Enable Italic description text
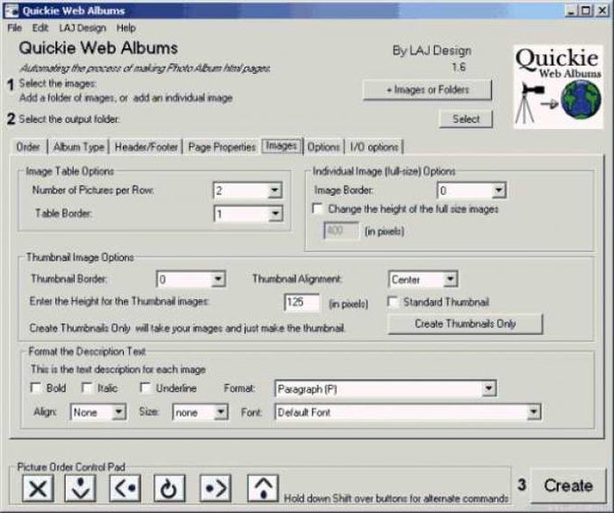This screenshot has width=614, height=513. [87, 387]
